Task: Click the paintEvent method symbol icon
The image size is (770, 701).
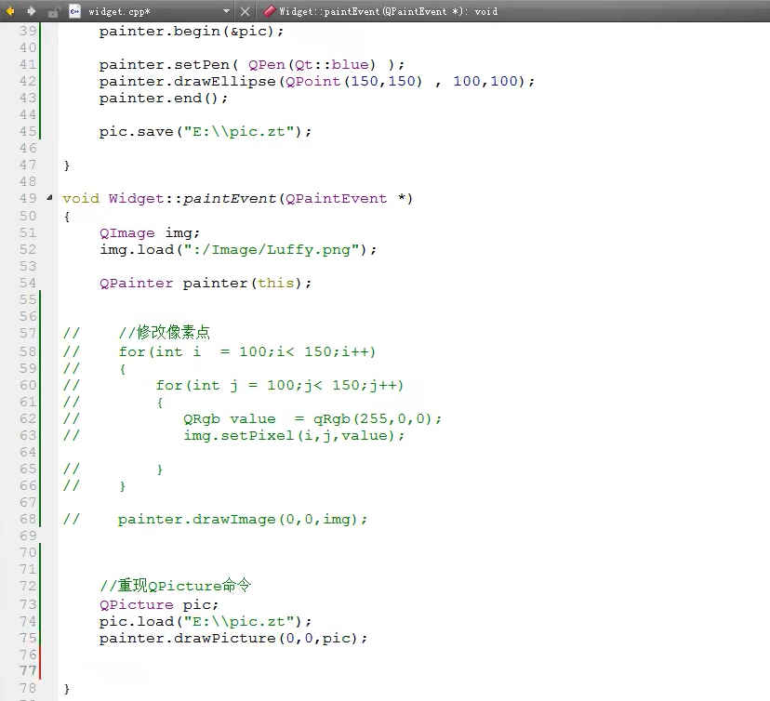Action: pos(269,11)
